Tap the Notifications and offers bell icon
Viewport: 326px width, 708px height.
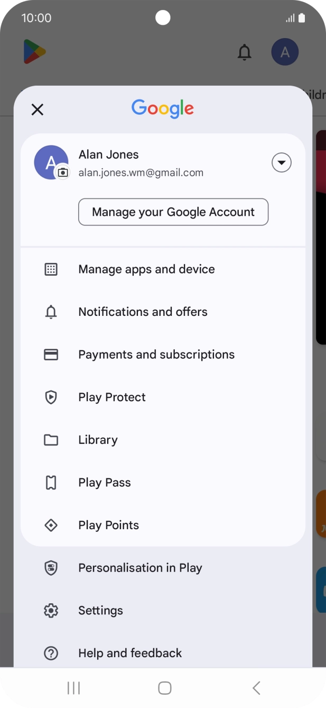[51, 312]
